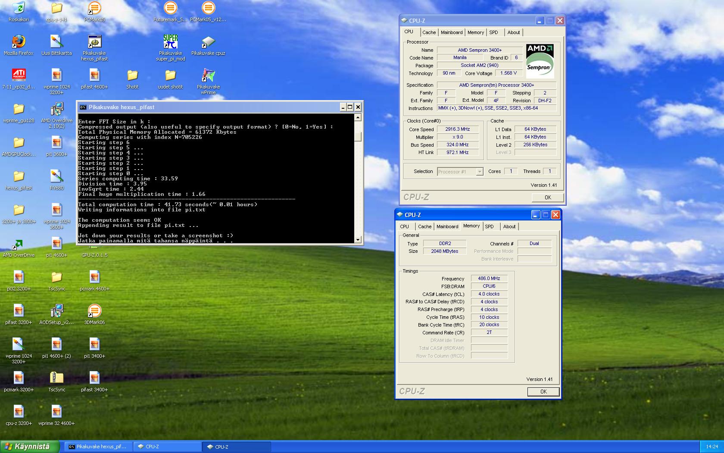Screen dimensions: 724x453
Task: Open Cache tab in lower CPU-Z window
Action: click(424, 226)
